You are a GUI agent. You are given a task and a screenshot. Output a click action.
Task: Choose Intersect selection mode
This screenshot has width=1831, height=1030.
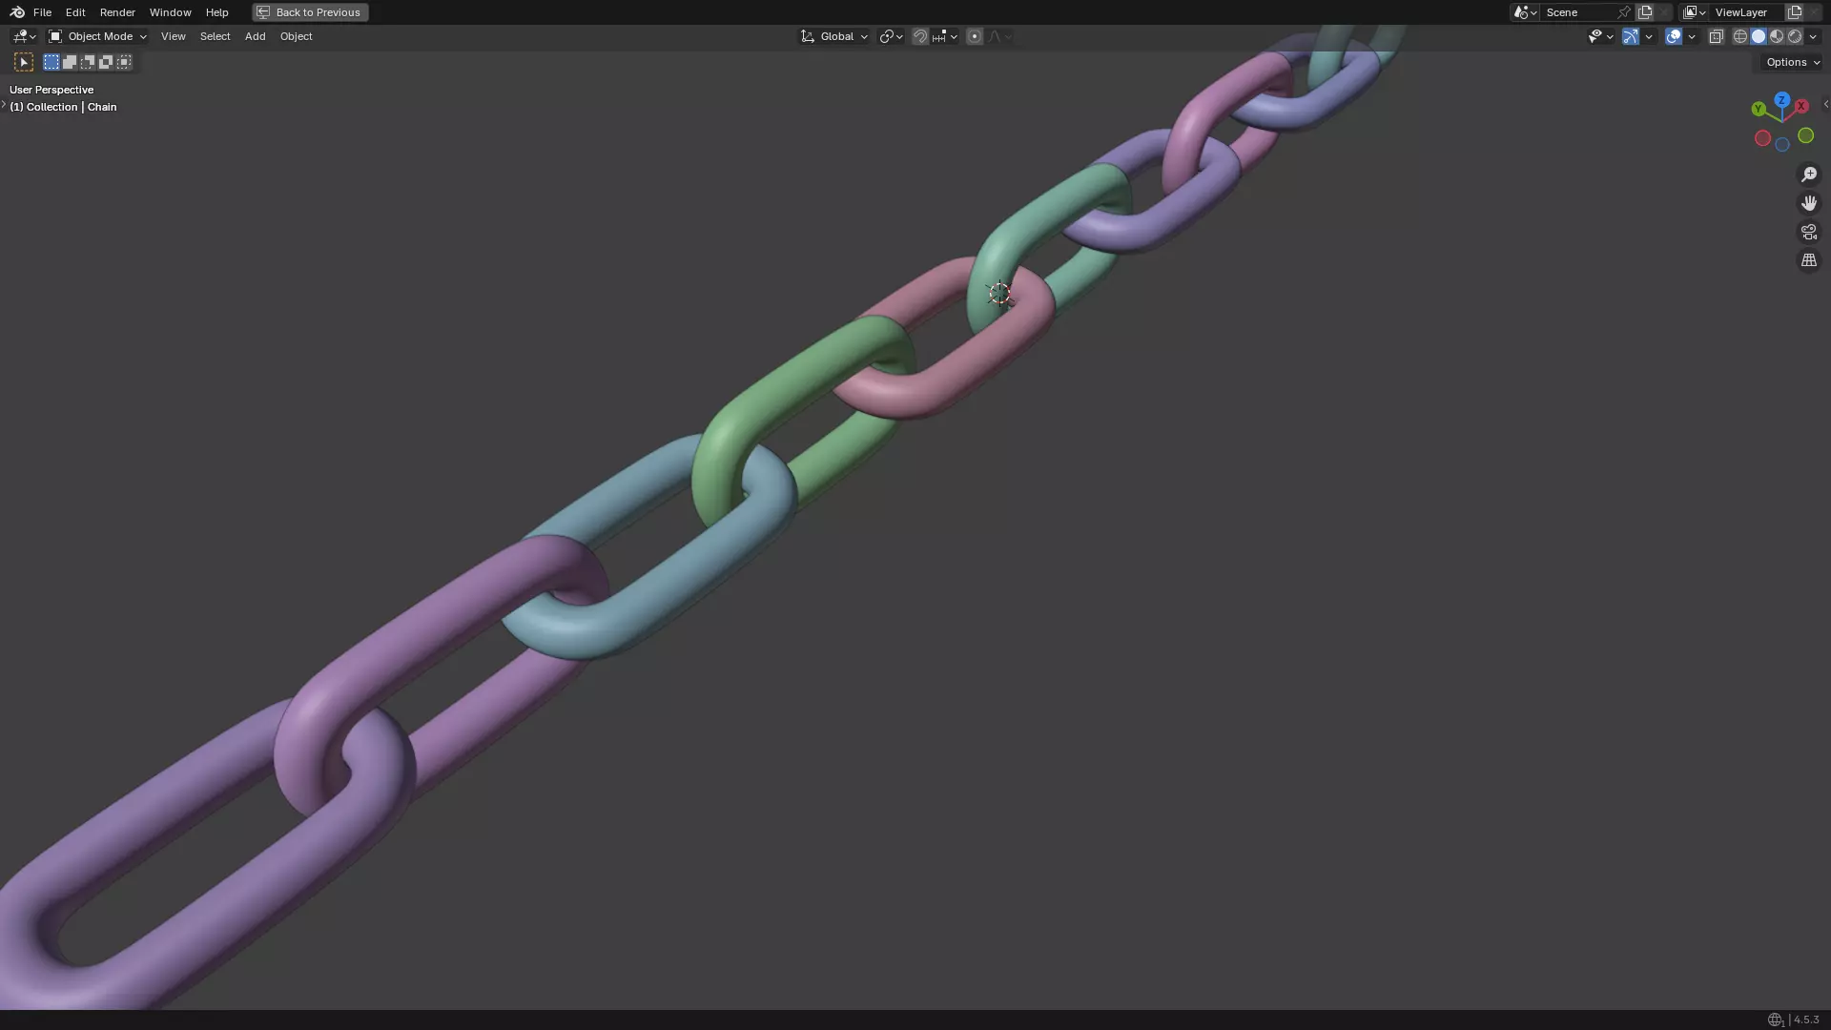coord(124,62)
